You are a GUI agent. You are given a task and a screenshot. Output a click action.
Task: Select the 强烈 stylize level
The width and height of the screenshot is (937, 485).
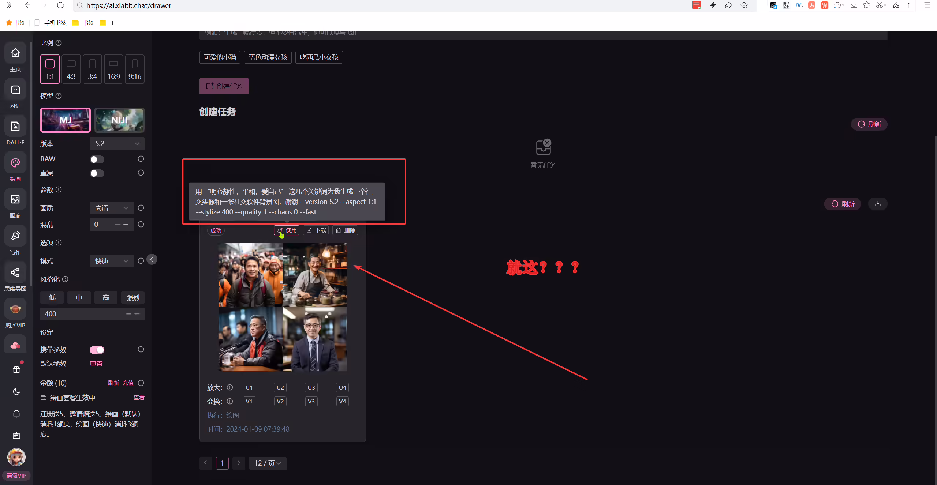click(x=133, y=297)
